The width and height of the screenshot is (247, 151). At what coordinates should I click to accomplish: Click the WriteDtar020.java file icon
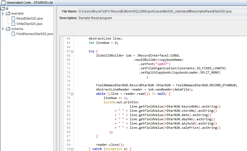click(13, 24)
